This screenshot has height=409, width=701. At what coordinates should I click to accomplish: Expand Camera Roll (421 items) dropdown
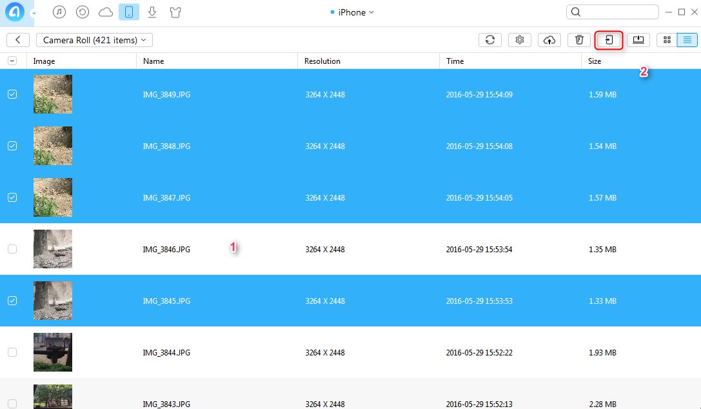point(94,40)
